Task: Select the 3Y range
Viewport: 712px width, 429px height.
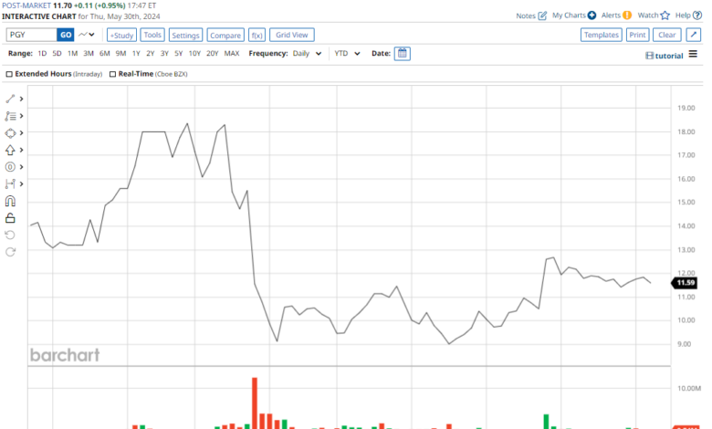Action: 164,54
